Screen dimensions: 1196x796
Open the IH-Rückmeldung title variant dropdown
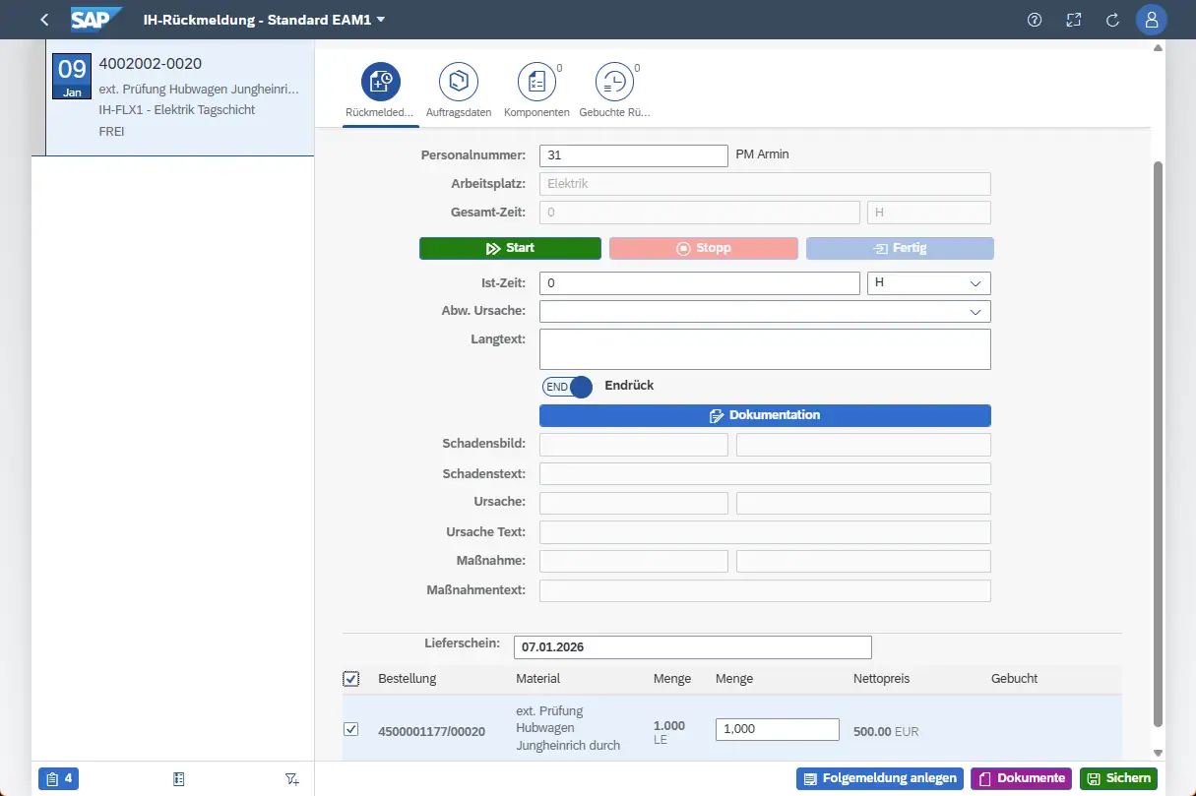click(x=381, y=20)
